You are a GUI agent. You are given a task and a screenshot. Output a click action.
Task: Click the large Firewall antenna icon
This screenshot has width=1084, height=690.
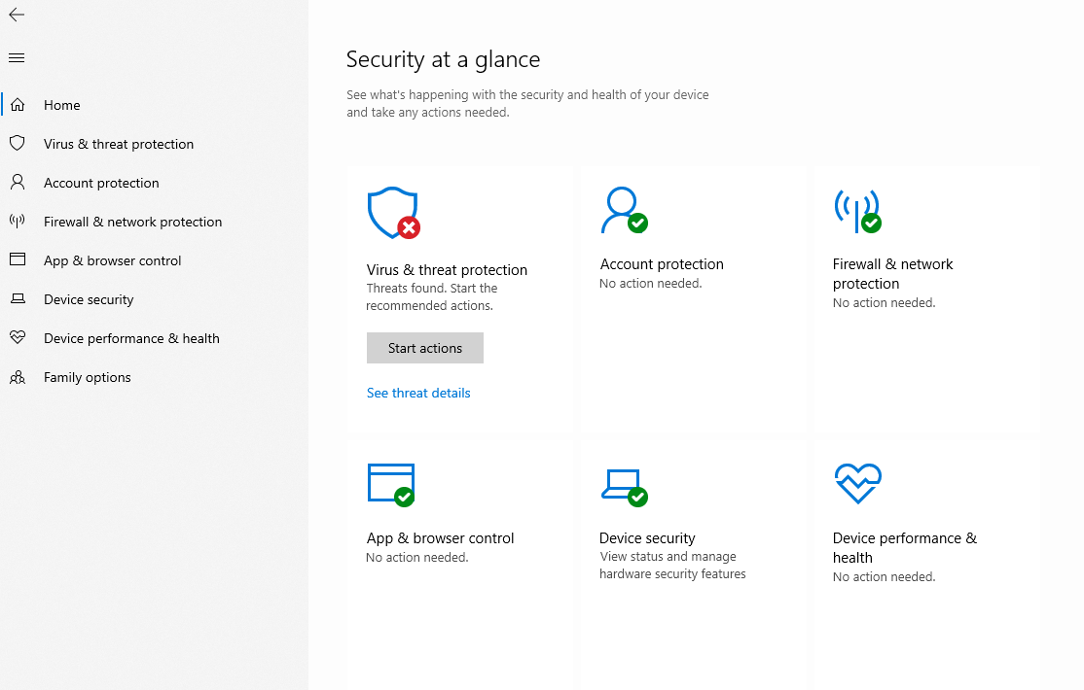(x=857, y=211)
